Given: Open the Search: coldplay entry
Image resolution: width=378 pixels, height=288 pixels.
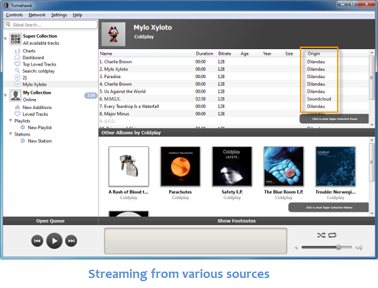Looking at the screenshot, I should 38,71.
